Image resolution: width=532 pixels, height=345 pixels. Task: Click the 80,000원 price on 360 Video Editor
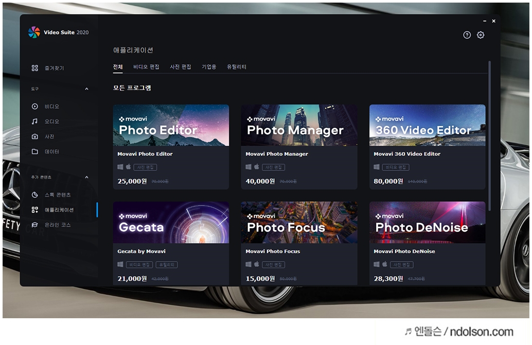[x=388, y=181]
